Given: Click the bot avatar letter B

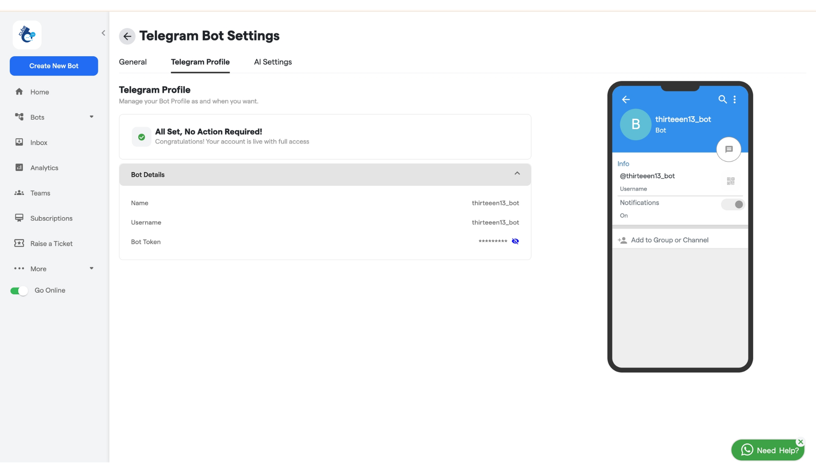Looking at the screenshot, I should pyautogui.click(x=635, y=125).
